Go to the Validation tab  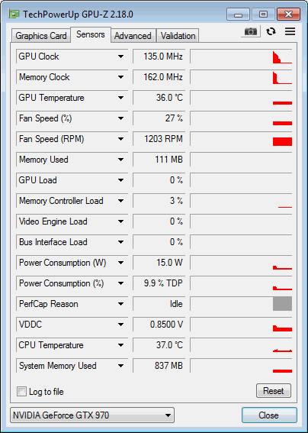[178, 36]
